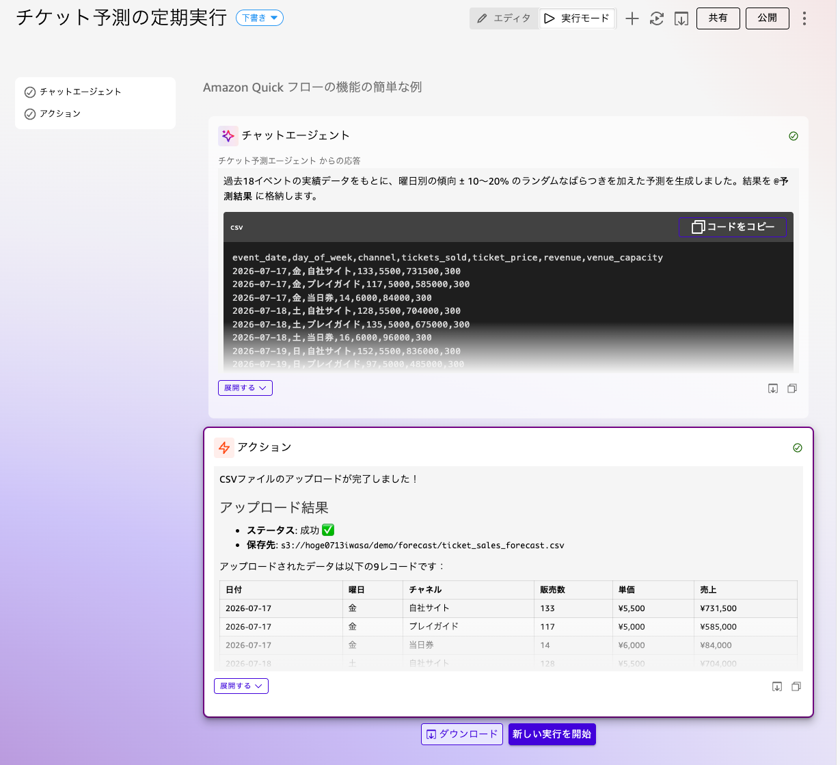Click 新しい実行を開始 button
The width and height of the screenshot is (840, 765).
552,734
